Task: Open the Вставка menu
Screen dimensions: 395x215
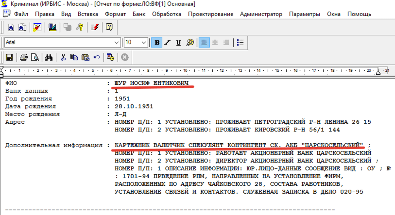Action: point(88,14)
